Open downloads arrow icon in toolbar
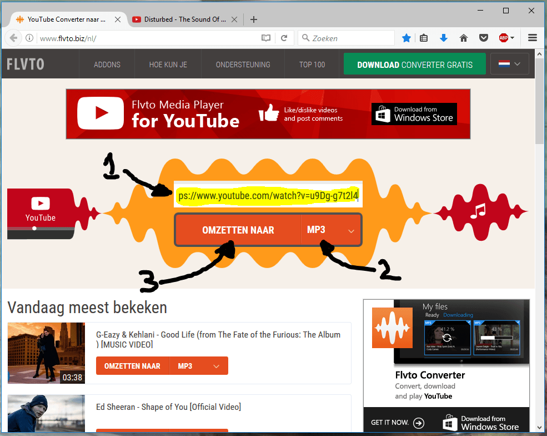This screenshot has width=547, height=436. point(444,38)
